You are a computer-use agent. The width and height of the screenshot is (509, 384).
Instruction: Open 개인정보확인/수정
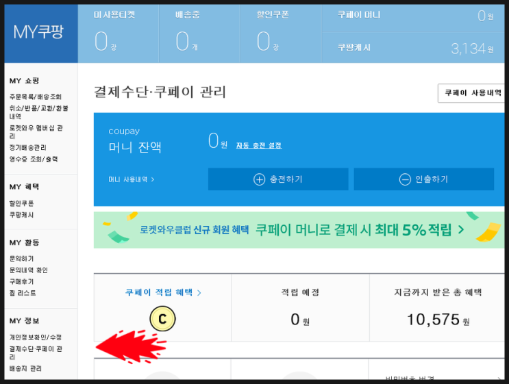tap(36, 337)
